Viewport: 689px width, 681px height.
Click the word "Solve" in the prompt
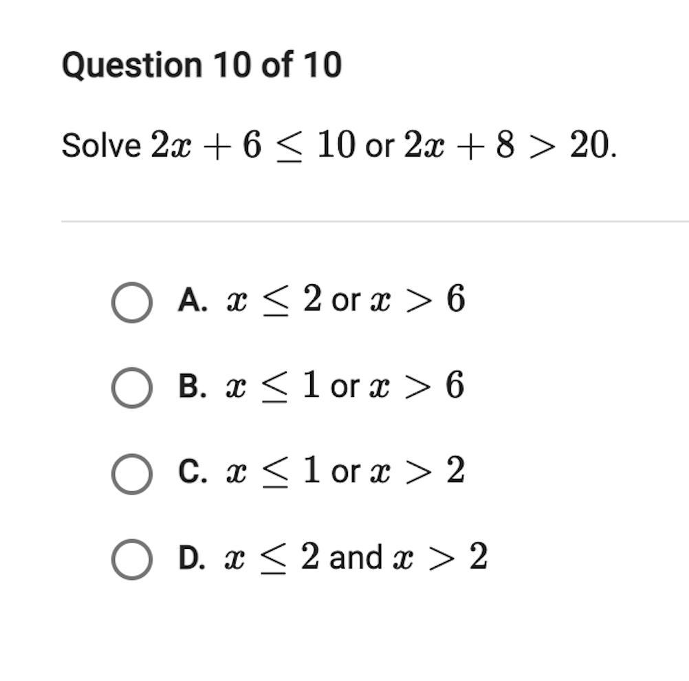(101, 146)
